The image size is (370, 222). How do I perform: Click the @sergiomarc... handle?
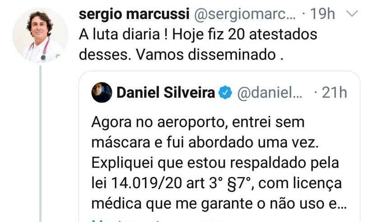[245, 14]
